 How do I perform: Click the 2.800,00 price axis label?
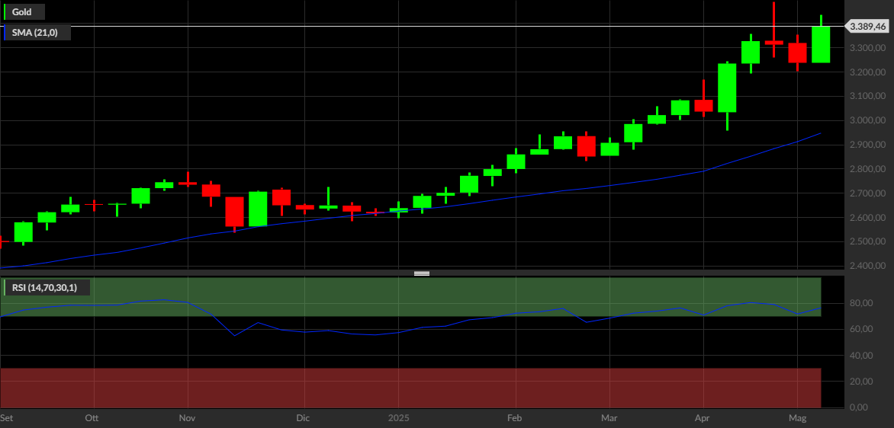[x=868, y=169]
